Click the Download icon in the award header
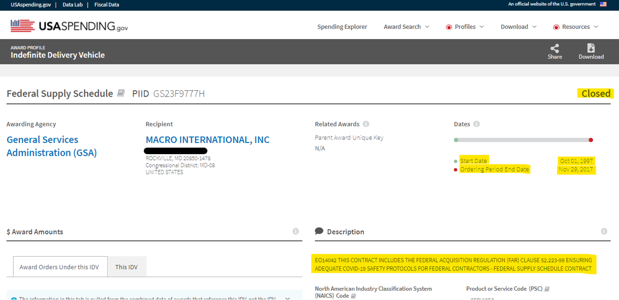This screenshot has width=619, height=300. point(591,48)
